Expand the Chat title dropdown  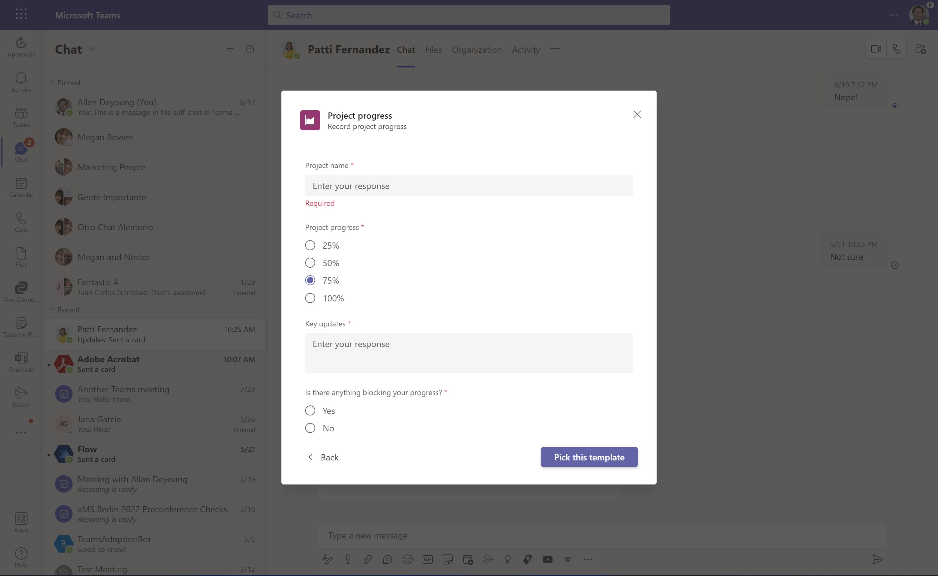(92, 49)
